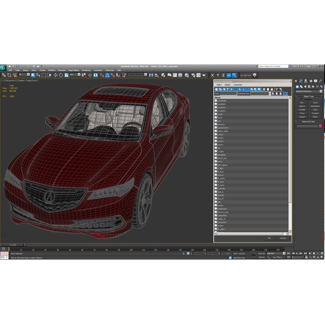Select the Move tool icon
This screenshot has width=325, height=325.
(x=55, y=75)
